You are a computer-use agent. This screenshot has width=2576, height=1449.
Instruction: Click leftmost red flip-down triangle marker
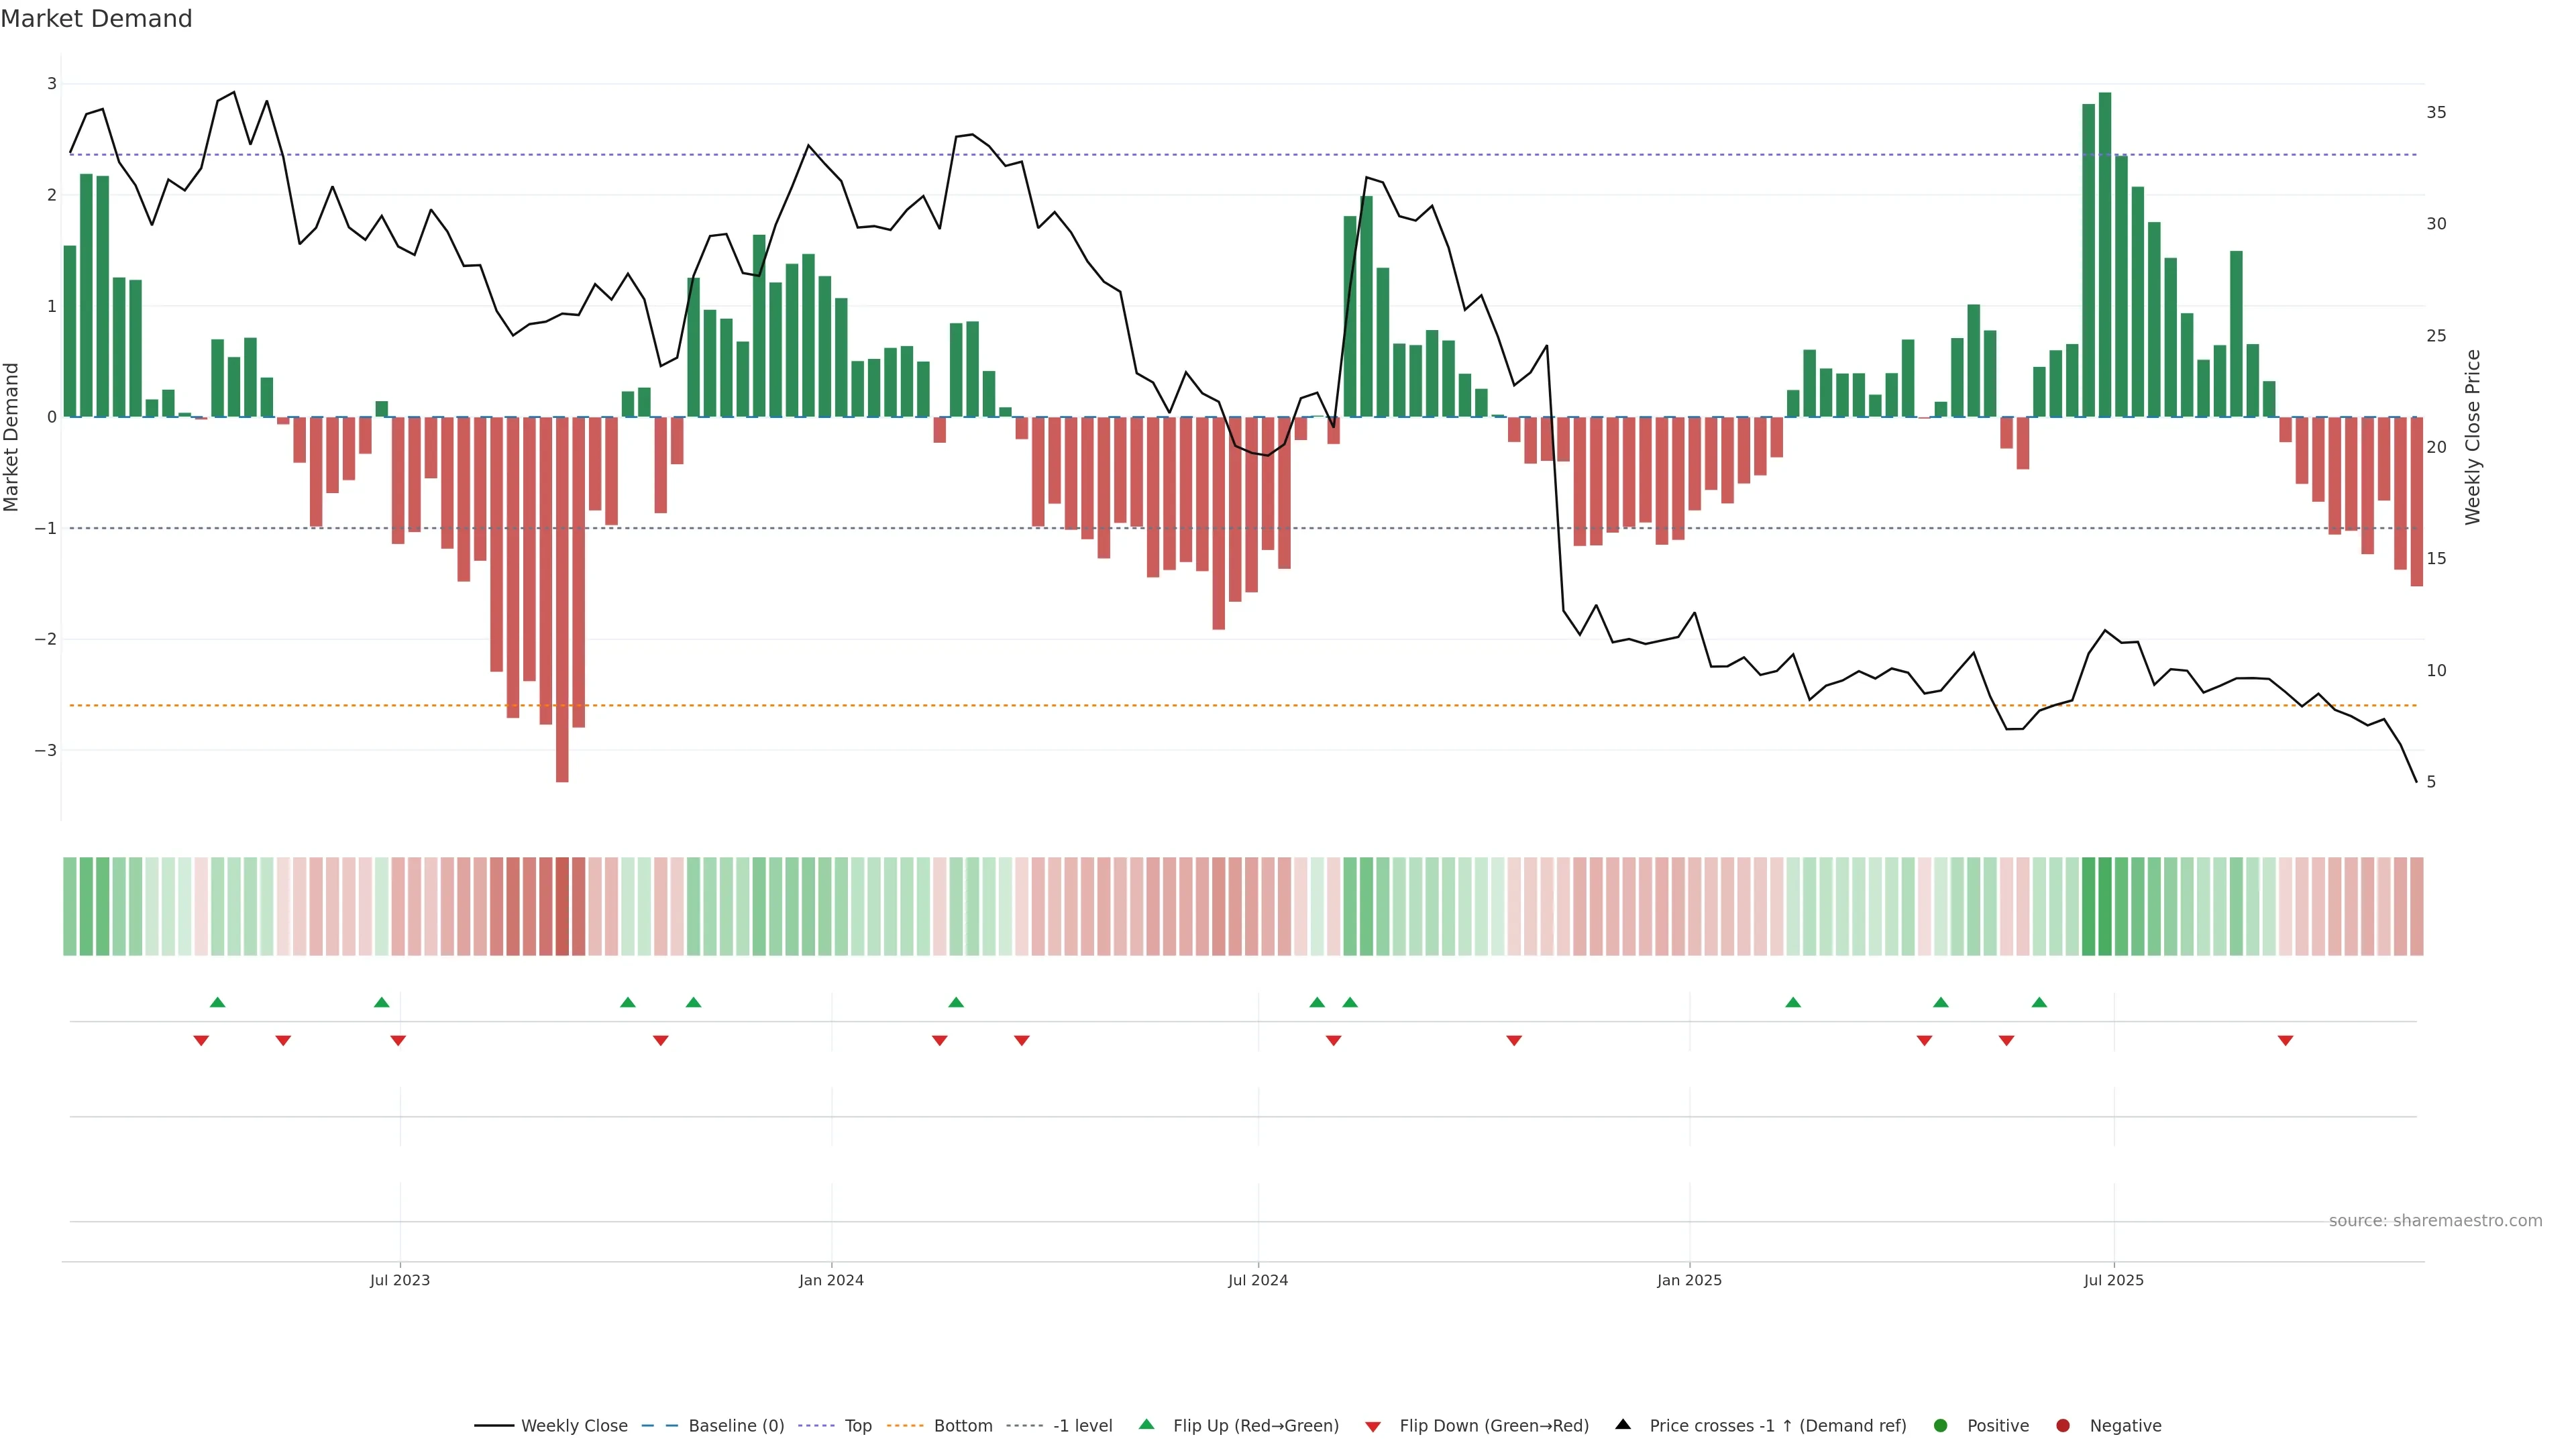click(201, 1041)
